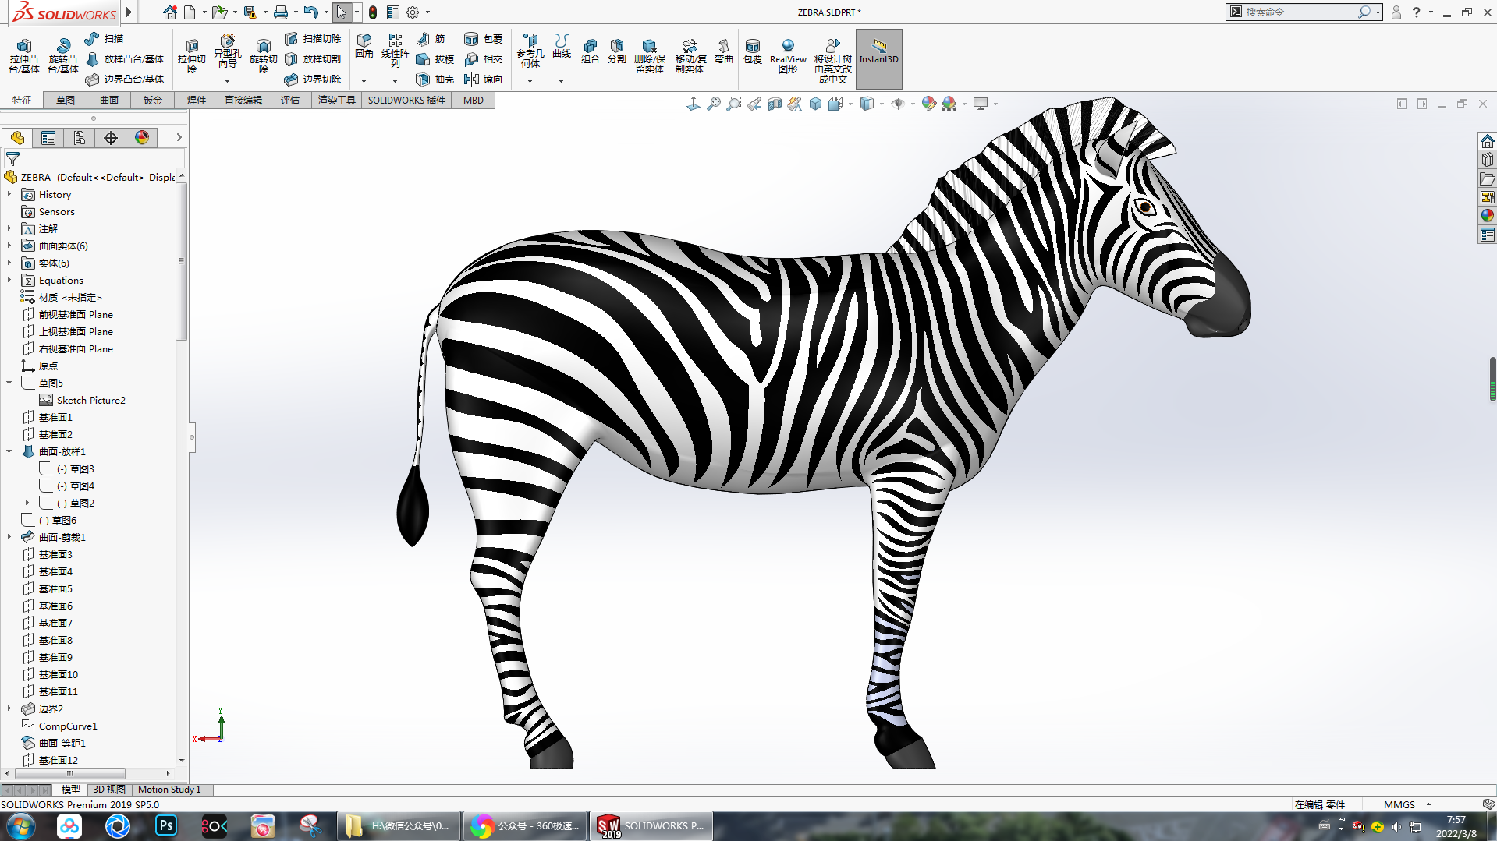
Task: Open the Hole Wizard (异型孔向导) tool
Action: (x=227, y=53)
